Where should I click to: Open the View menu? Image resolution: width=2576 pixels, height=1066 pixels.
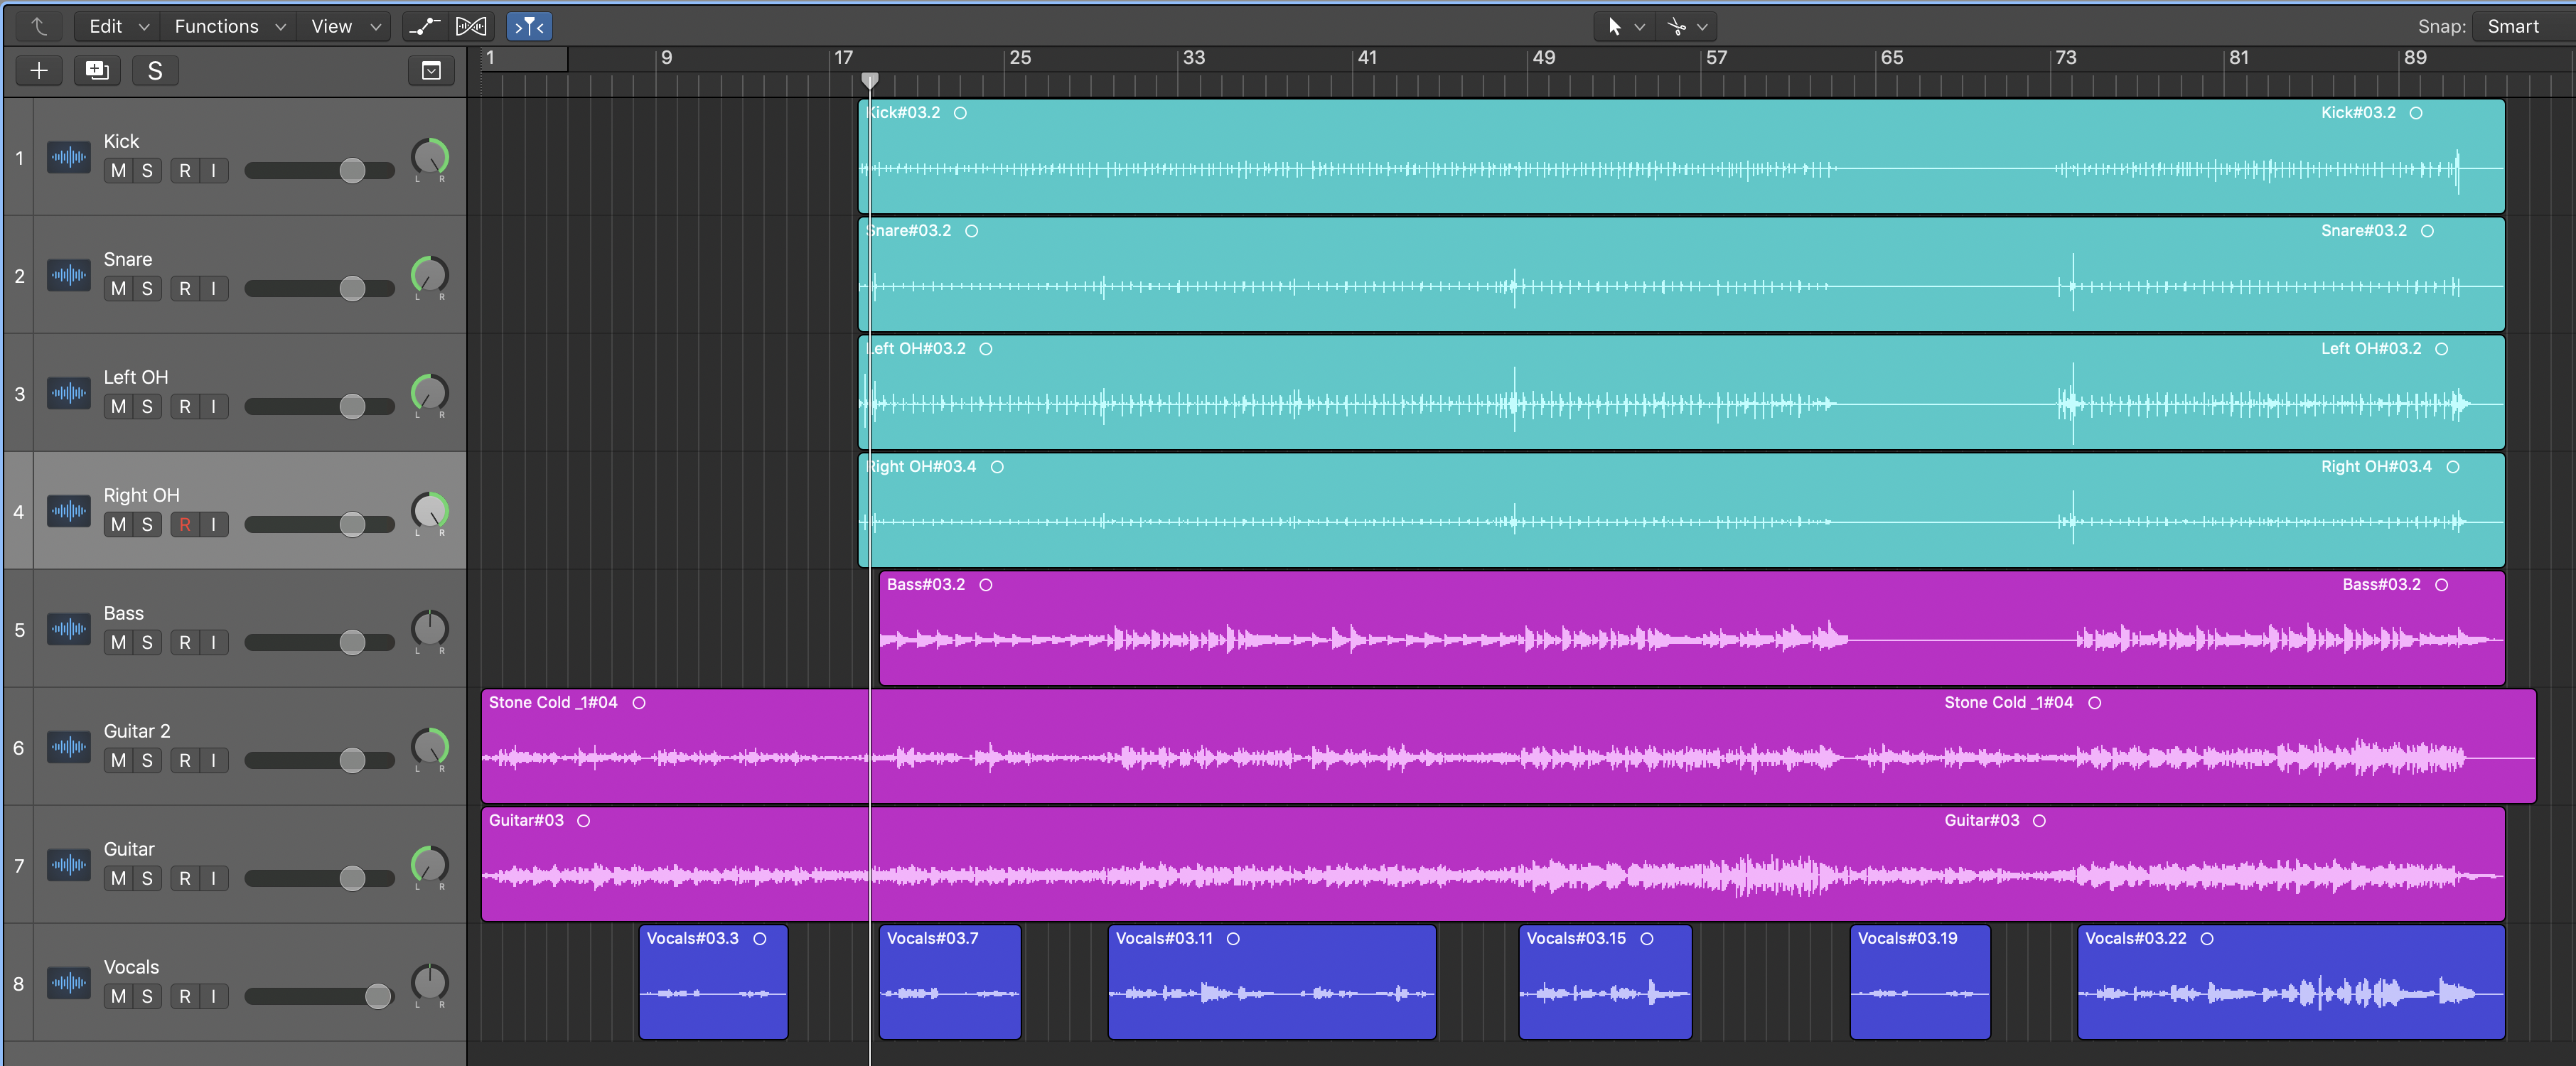pyautogui.click(x=345, y=27)
